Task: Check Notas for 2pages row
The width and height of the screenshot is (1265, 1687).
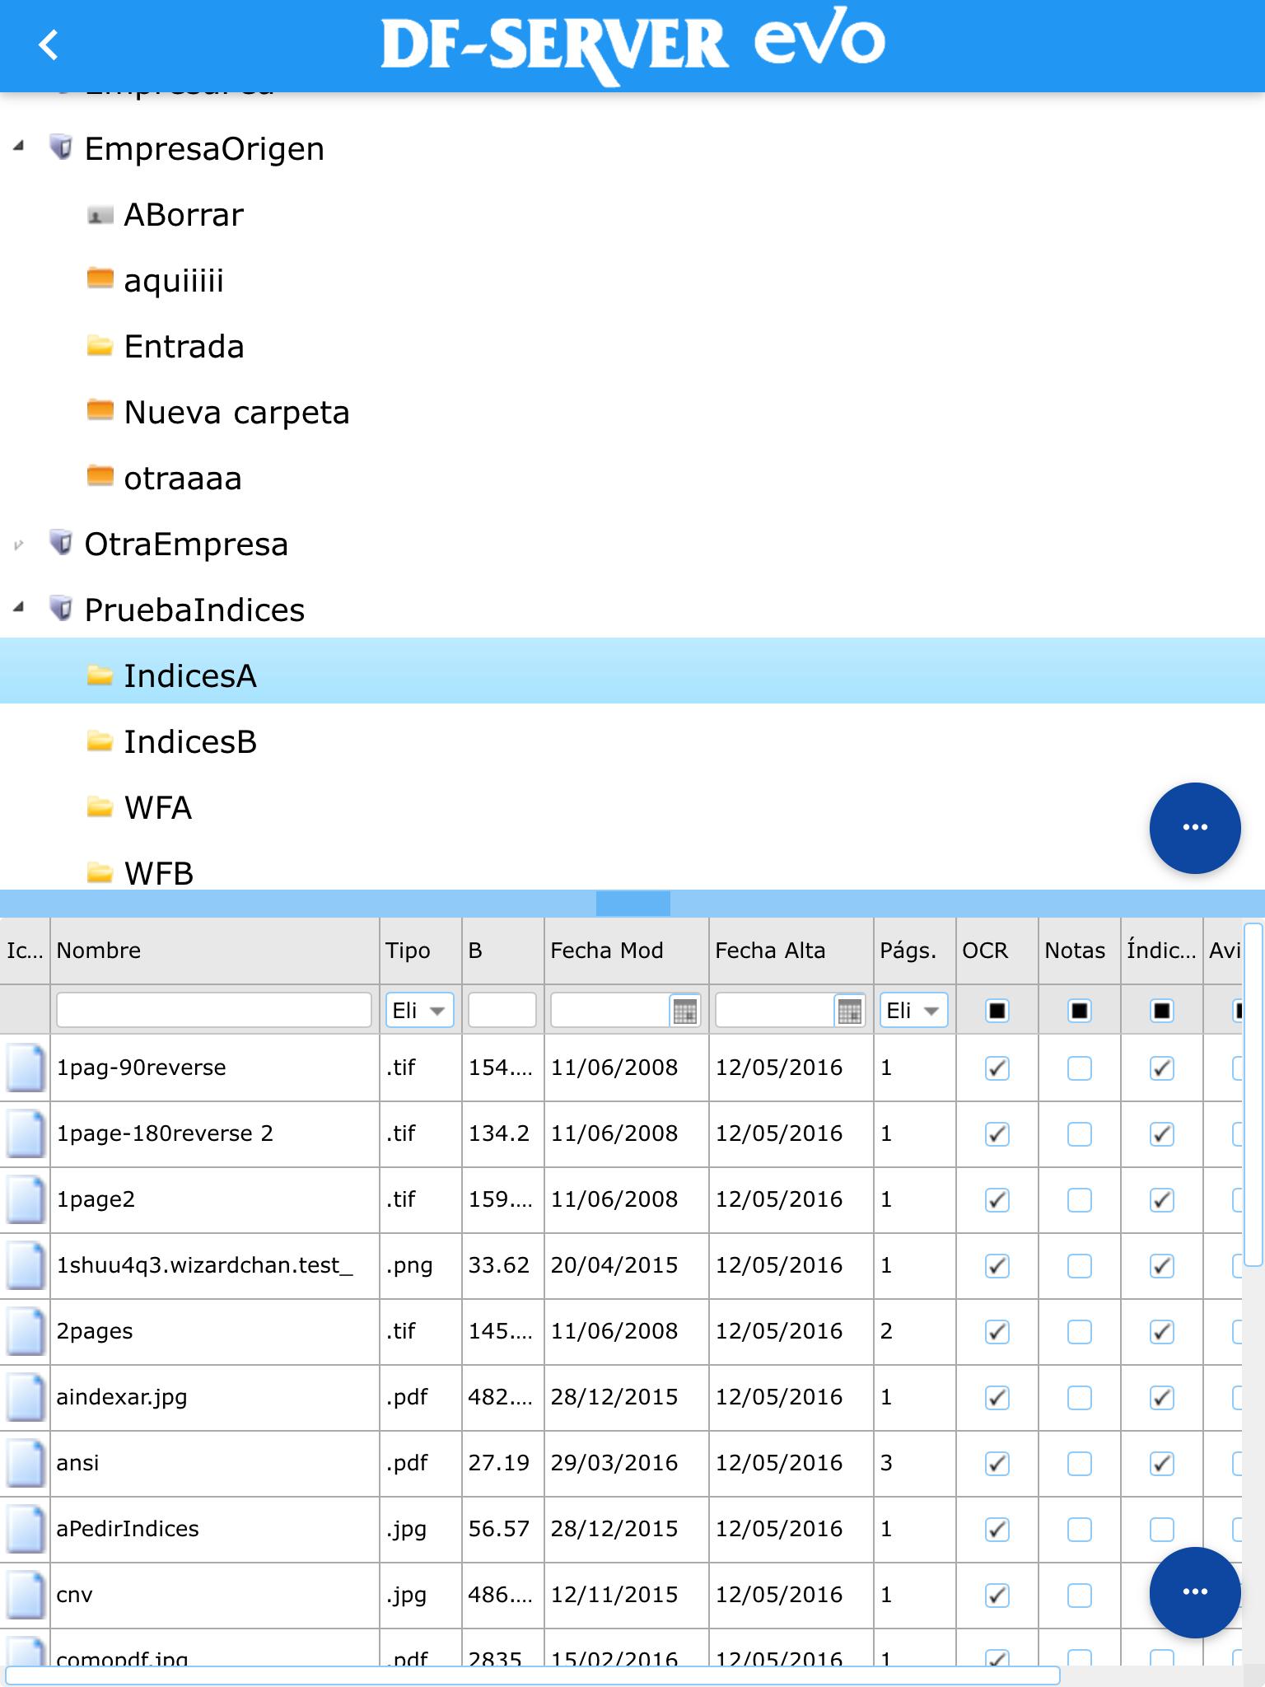Action: (1080, 1332)
